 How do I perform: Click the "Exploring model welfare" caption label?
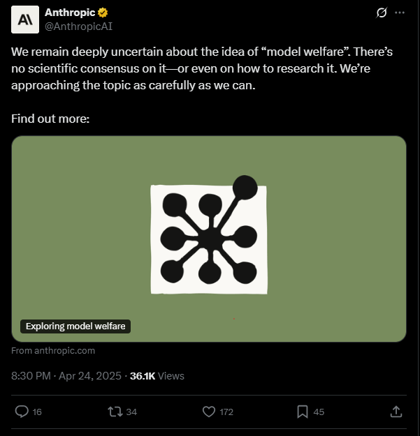[76, 326]
